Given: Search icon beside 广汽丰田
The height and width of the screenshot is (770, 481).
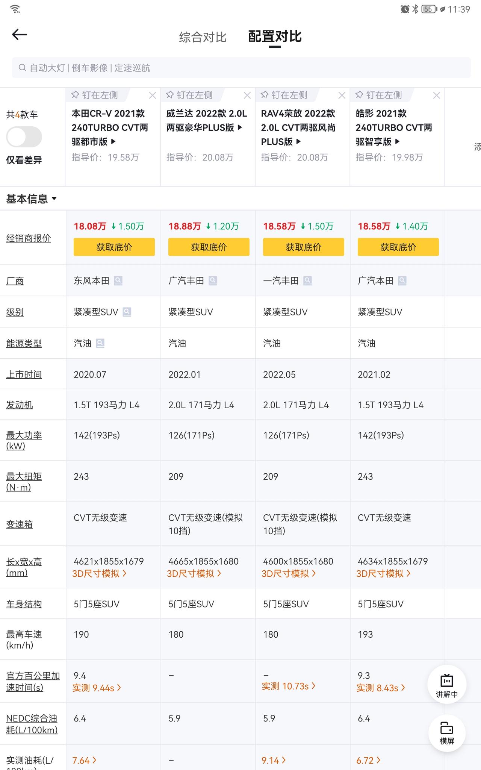Looking at the screenshot, I should pos(213,281).
